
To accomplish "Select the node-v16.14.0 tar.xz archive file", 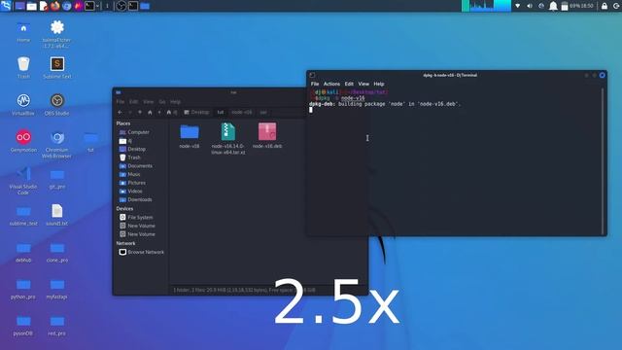I will pos(228,139).
